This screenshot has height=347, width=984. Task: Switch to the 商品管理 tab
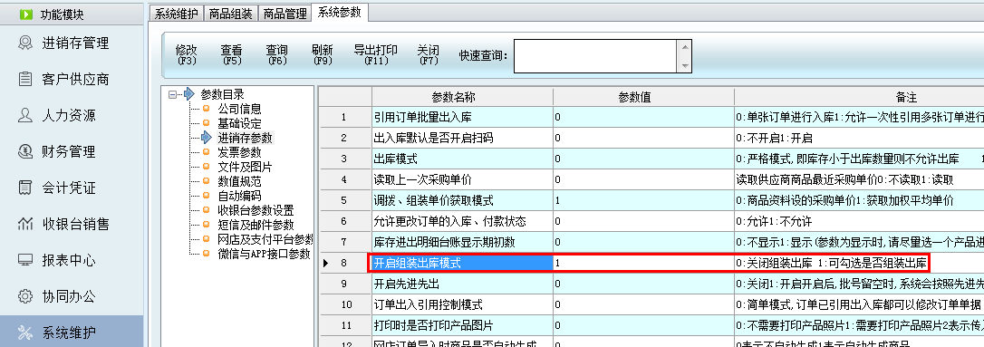(x=285, y=14)
